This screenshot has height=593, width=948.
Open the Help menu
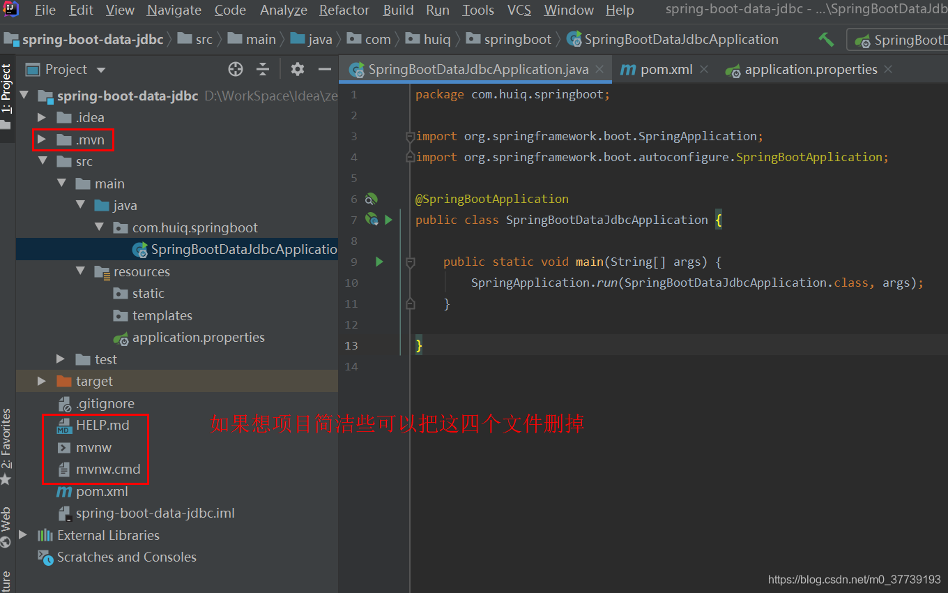(620, 10)
